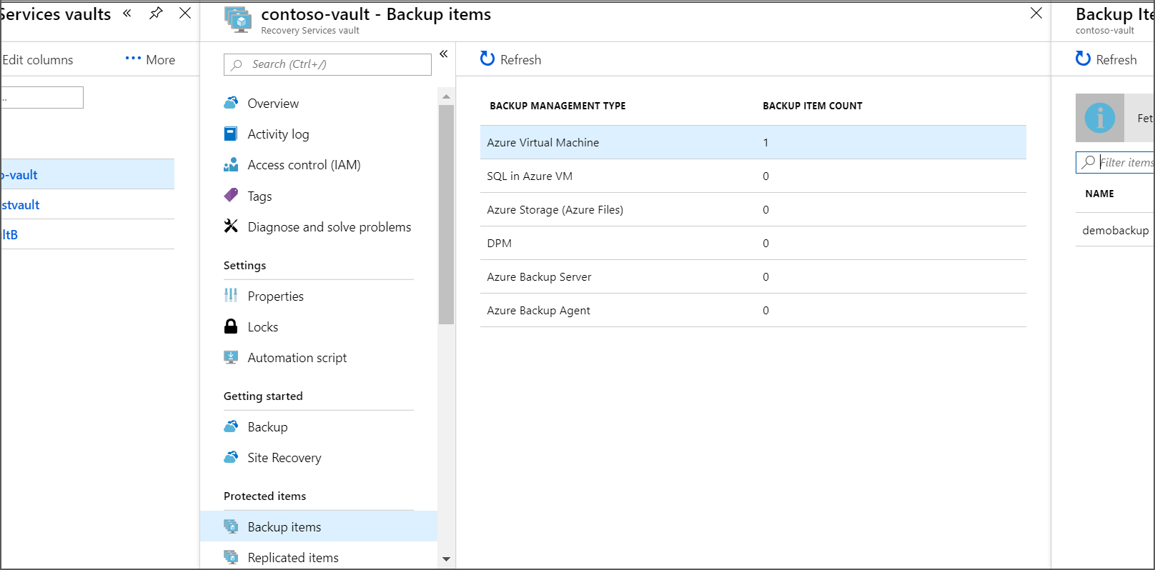Viewport: 1155px width, 570px height.
Task: Open the stvault vault link
Action: [x=21, y=205]
